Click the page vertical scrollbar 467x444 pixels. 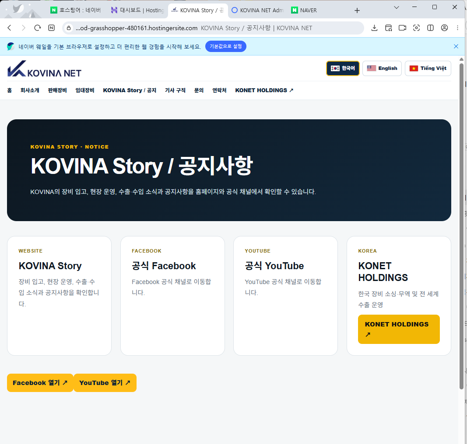pos(461,226)
